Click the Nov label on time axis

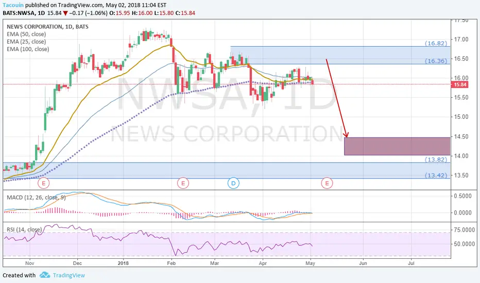30,263
